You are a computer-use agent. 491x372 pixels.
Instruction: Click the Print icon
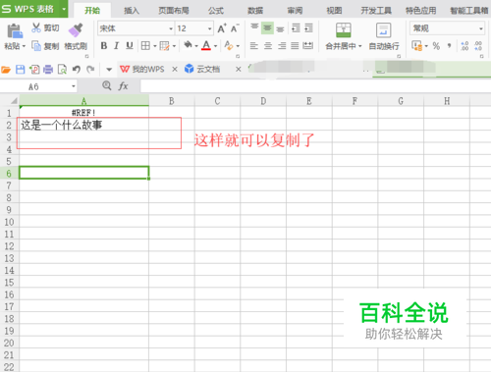click(48, 70)
